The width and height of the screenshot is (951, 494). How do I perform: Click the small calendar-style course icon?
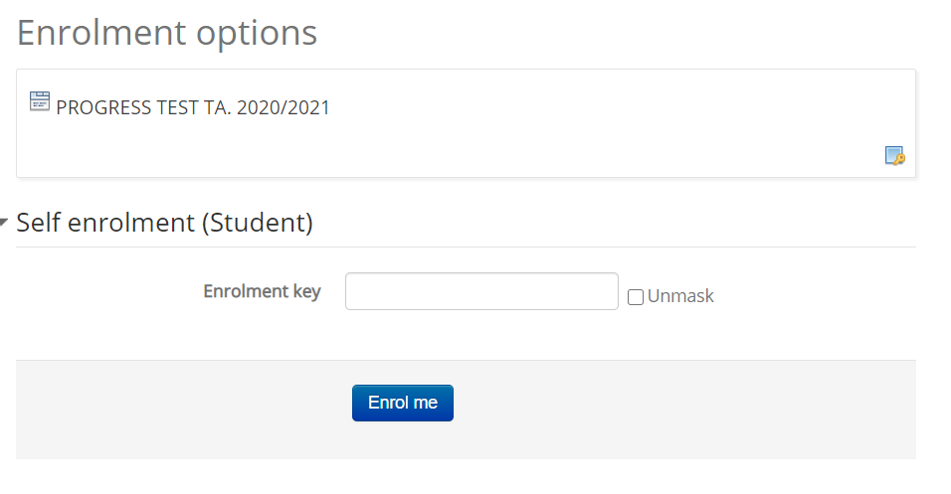coord(40,101)
